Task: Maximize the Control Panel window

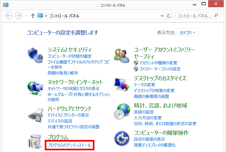Action: tap(203, 4)
